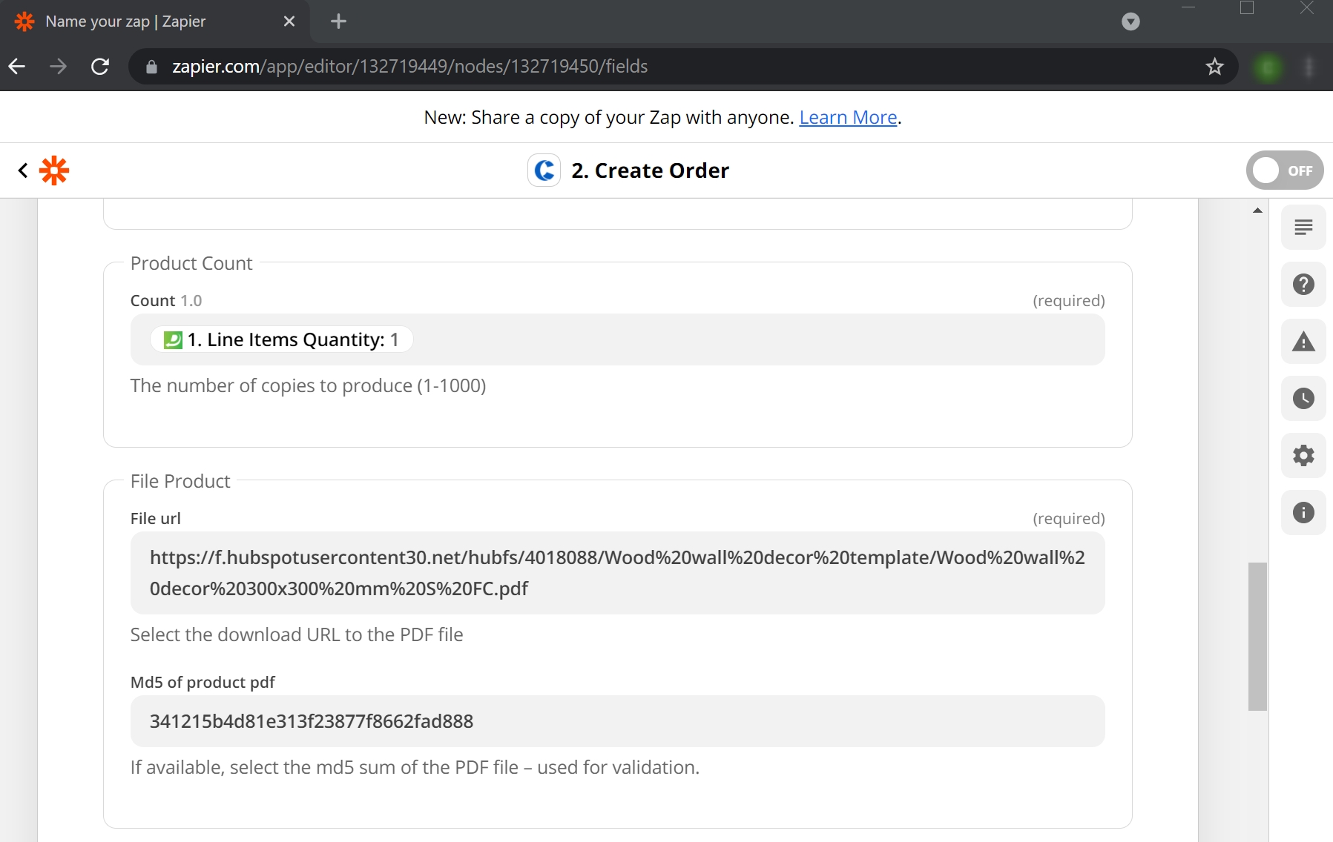This screenshot has width=1333, height=842.
Task: Click the Count input field
Action: pos(617,339)
